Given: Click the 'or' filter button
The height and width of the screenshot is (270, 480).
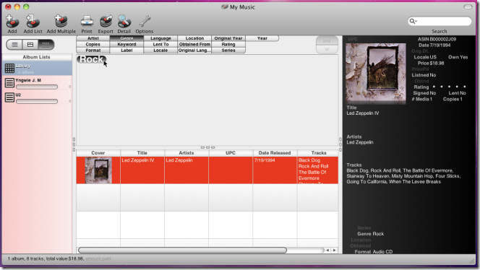Looking at the screenshot, I should point(327,49).
